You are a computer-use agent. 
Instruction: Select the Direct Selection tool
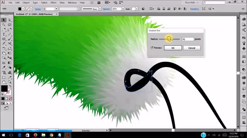(10, 20)
